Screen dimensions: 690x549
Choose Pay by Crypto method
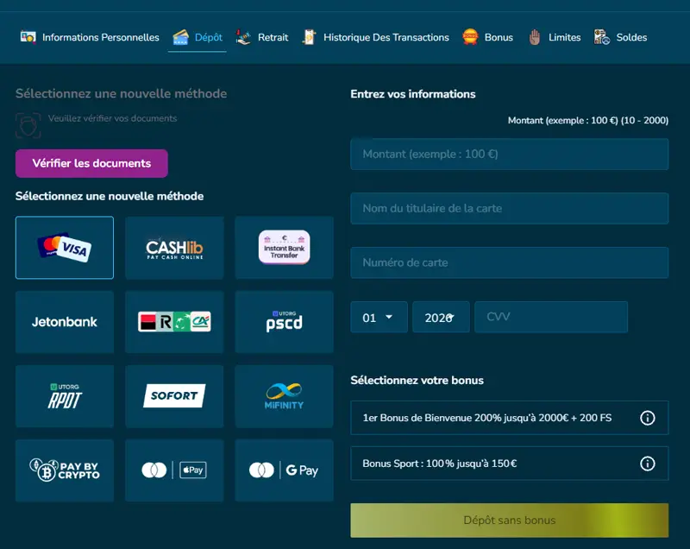point(64,470)
